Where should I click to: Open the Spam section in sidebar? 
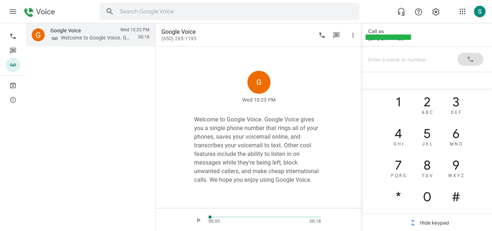tap(13, 100)
